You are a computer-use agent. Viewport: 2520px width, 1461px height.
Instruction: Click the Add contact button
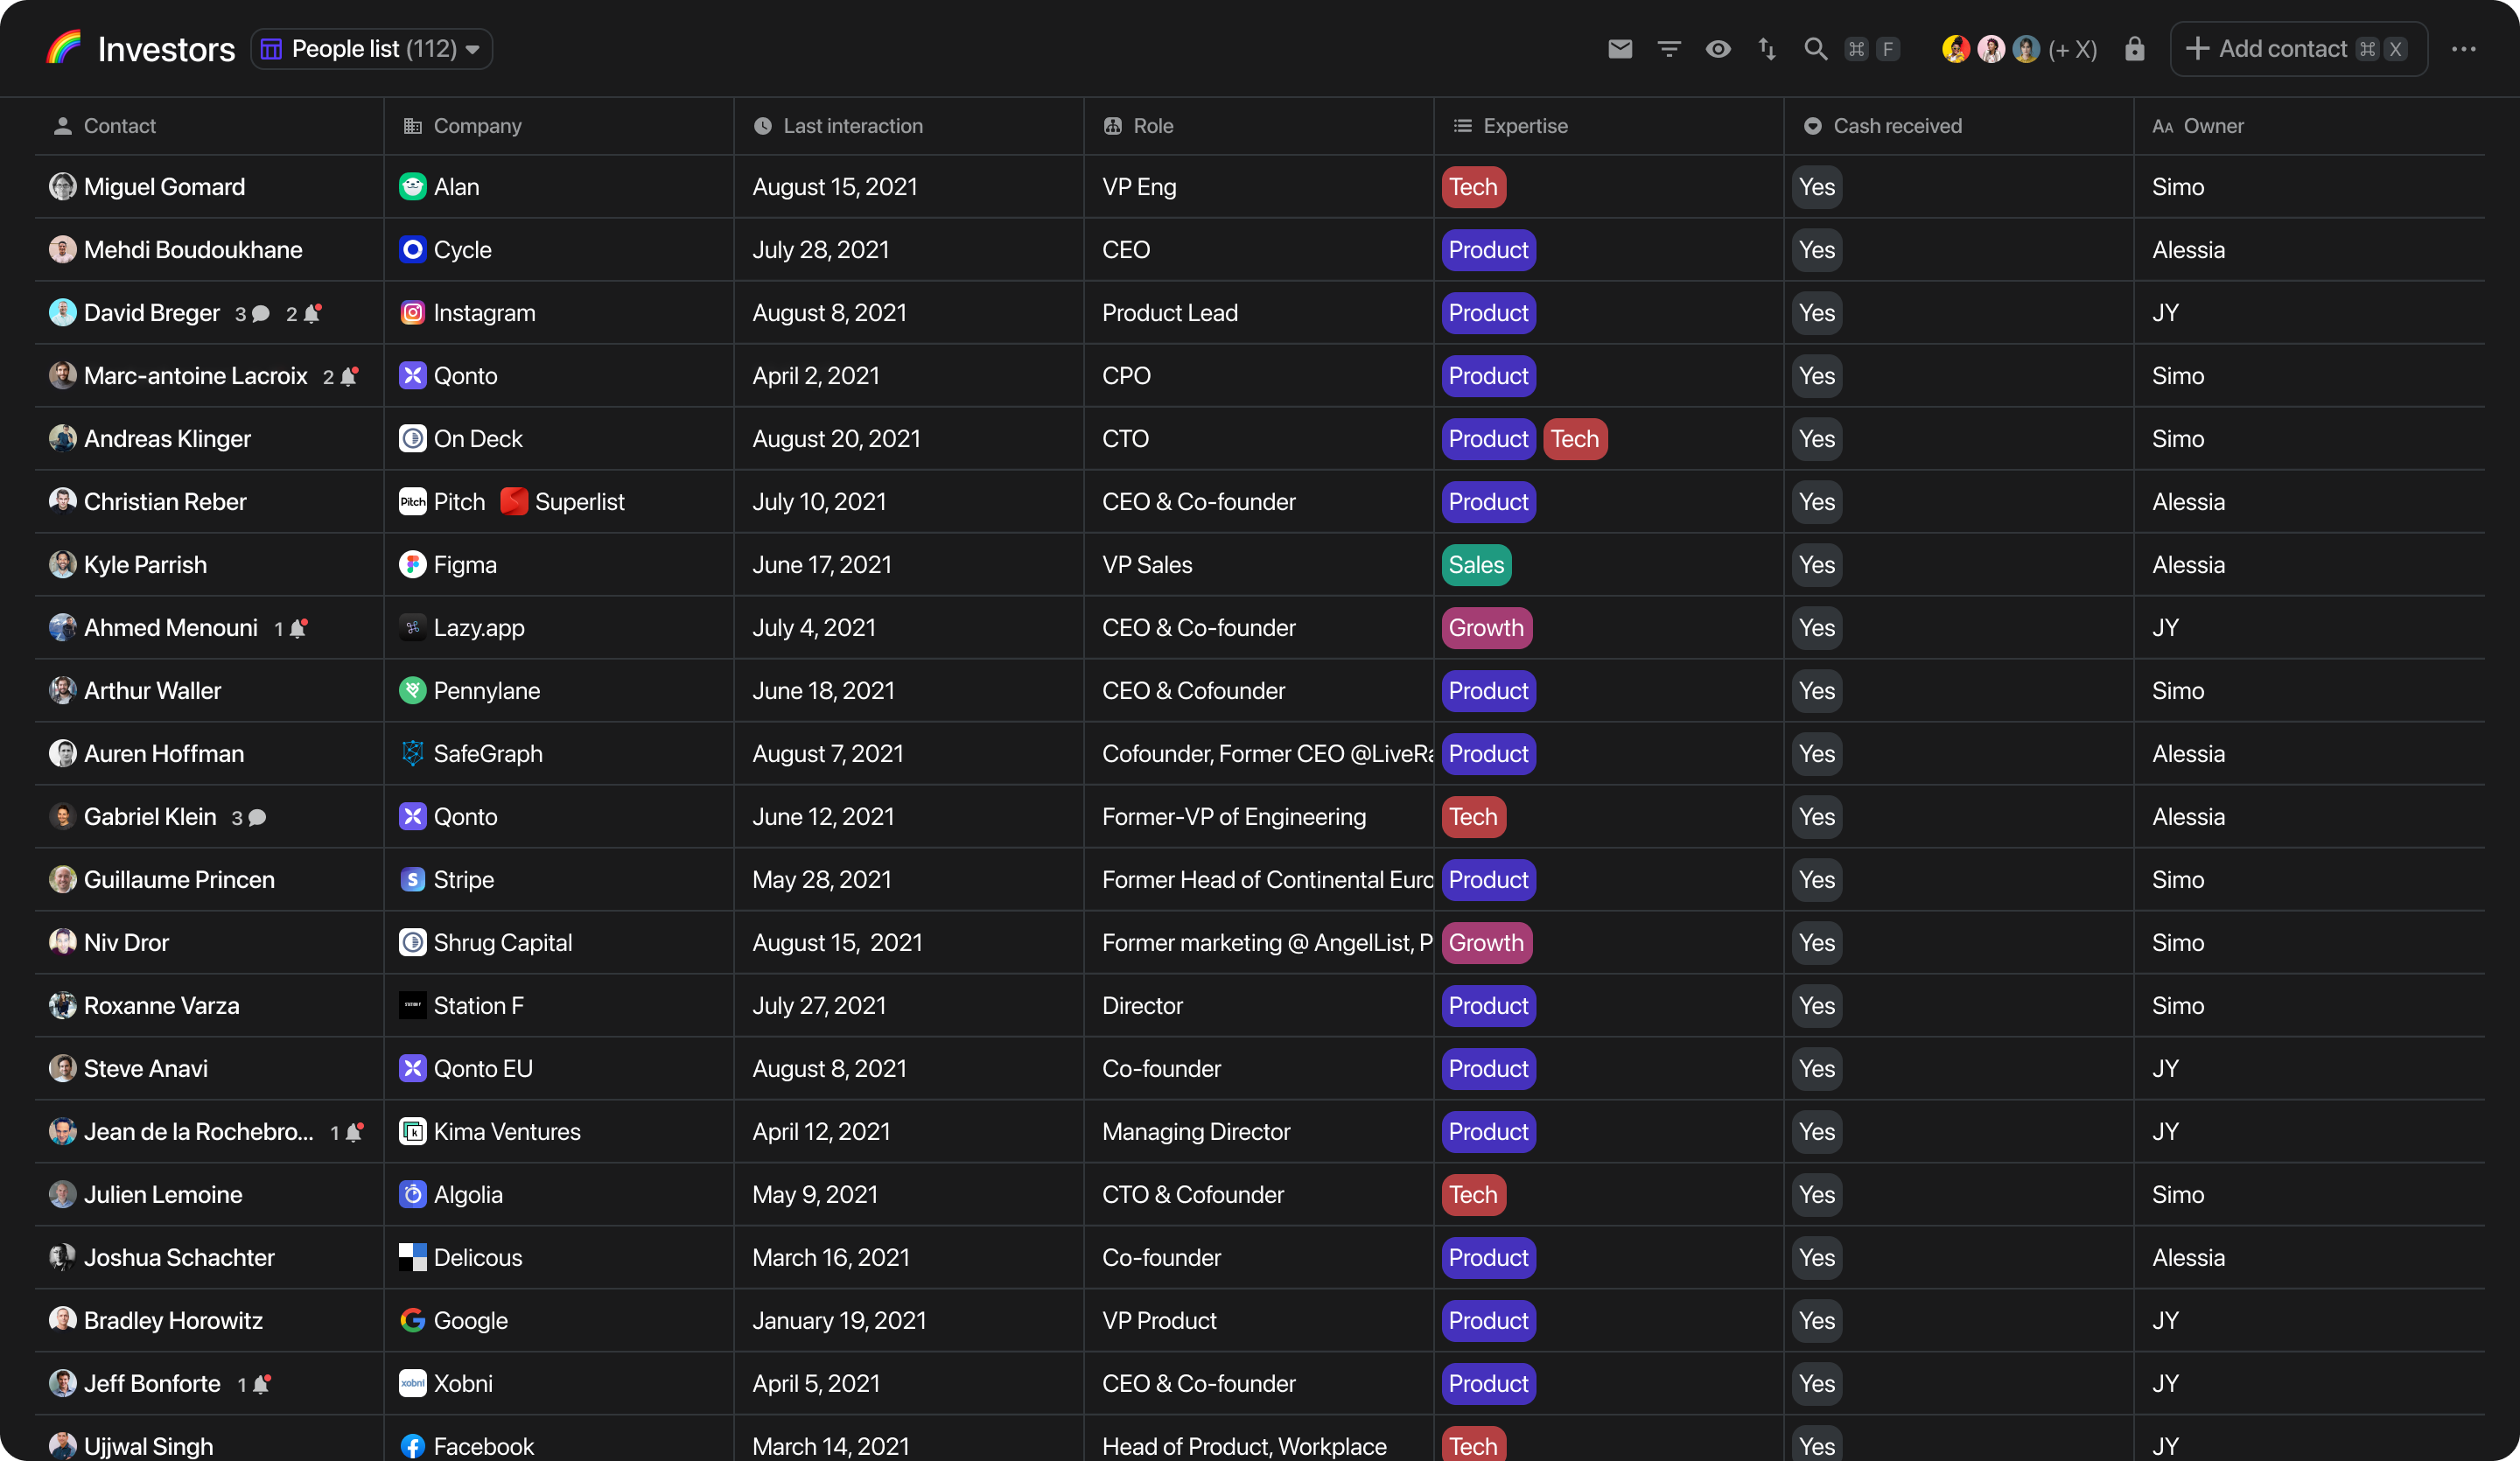click(x=2299, y=49)
